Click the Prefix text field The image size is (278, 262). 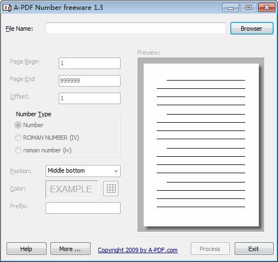coord(83,208)
